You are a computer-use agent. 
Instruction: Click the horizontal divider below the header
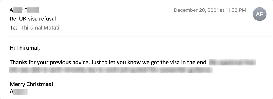click(x=141, y=37)
